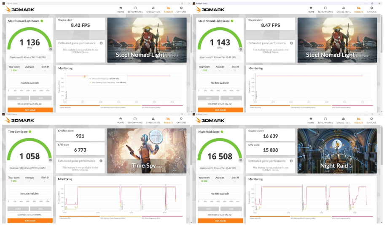Open BENCHMARKS in the 1 143 score window
Viewport: 387px width, 226px height.
(x=325, y=10)
